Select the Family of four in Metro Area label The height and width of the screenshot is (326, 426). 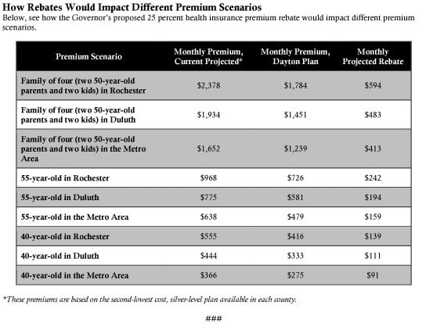(x=83, y=149)
